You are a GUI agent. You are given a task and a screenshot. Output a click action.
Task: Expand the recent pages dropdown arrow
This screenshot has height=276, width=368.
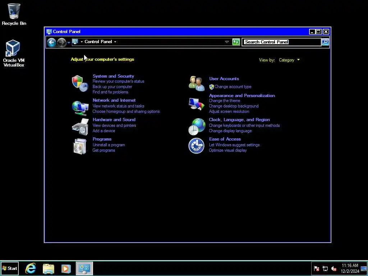pyautogui.click(x=69, y=42)
